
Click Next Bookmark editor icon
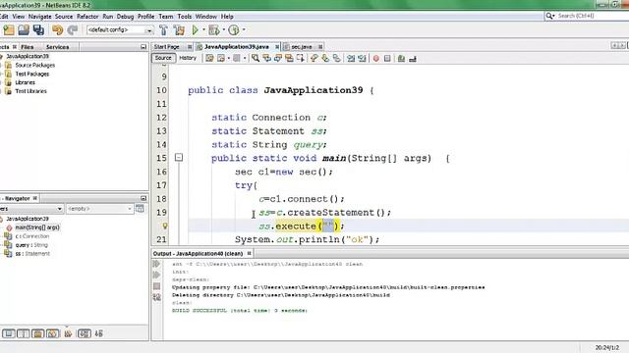pos(325,59)
